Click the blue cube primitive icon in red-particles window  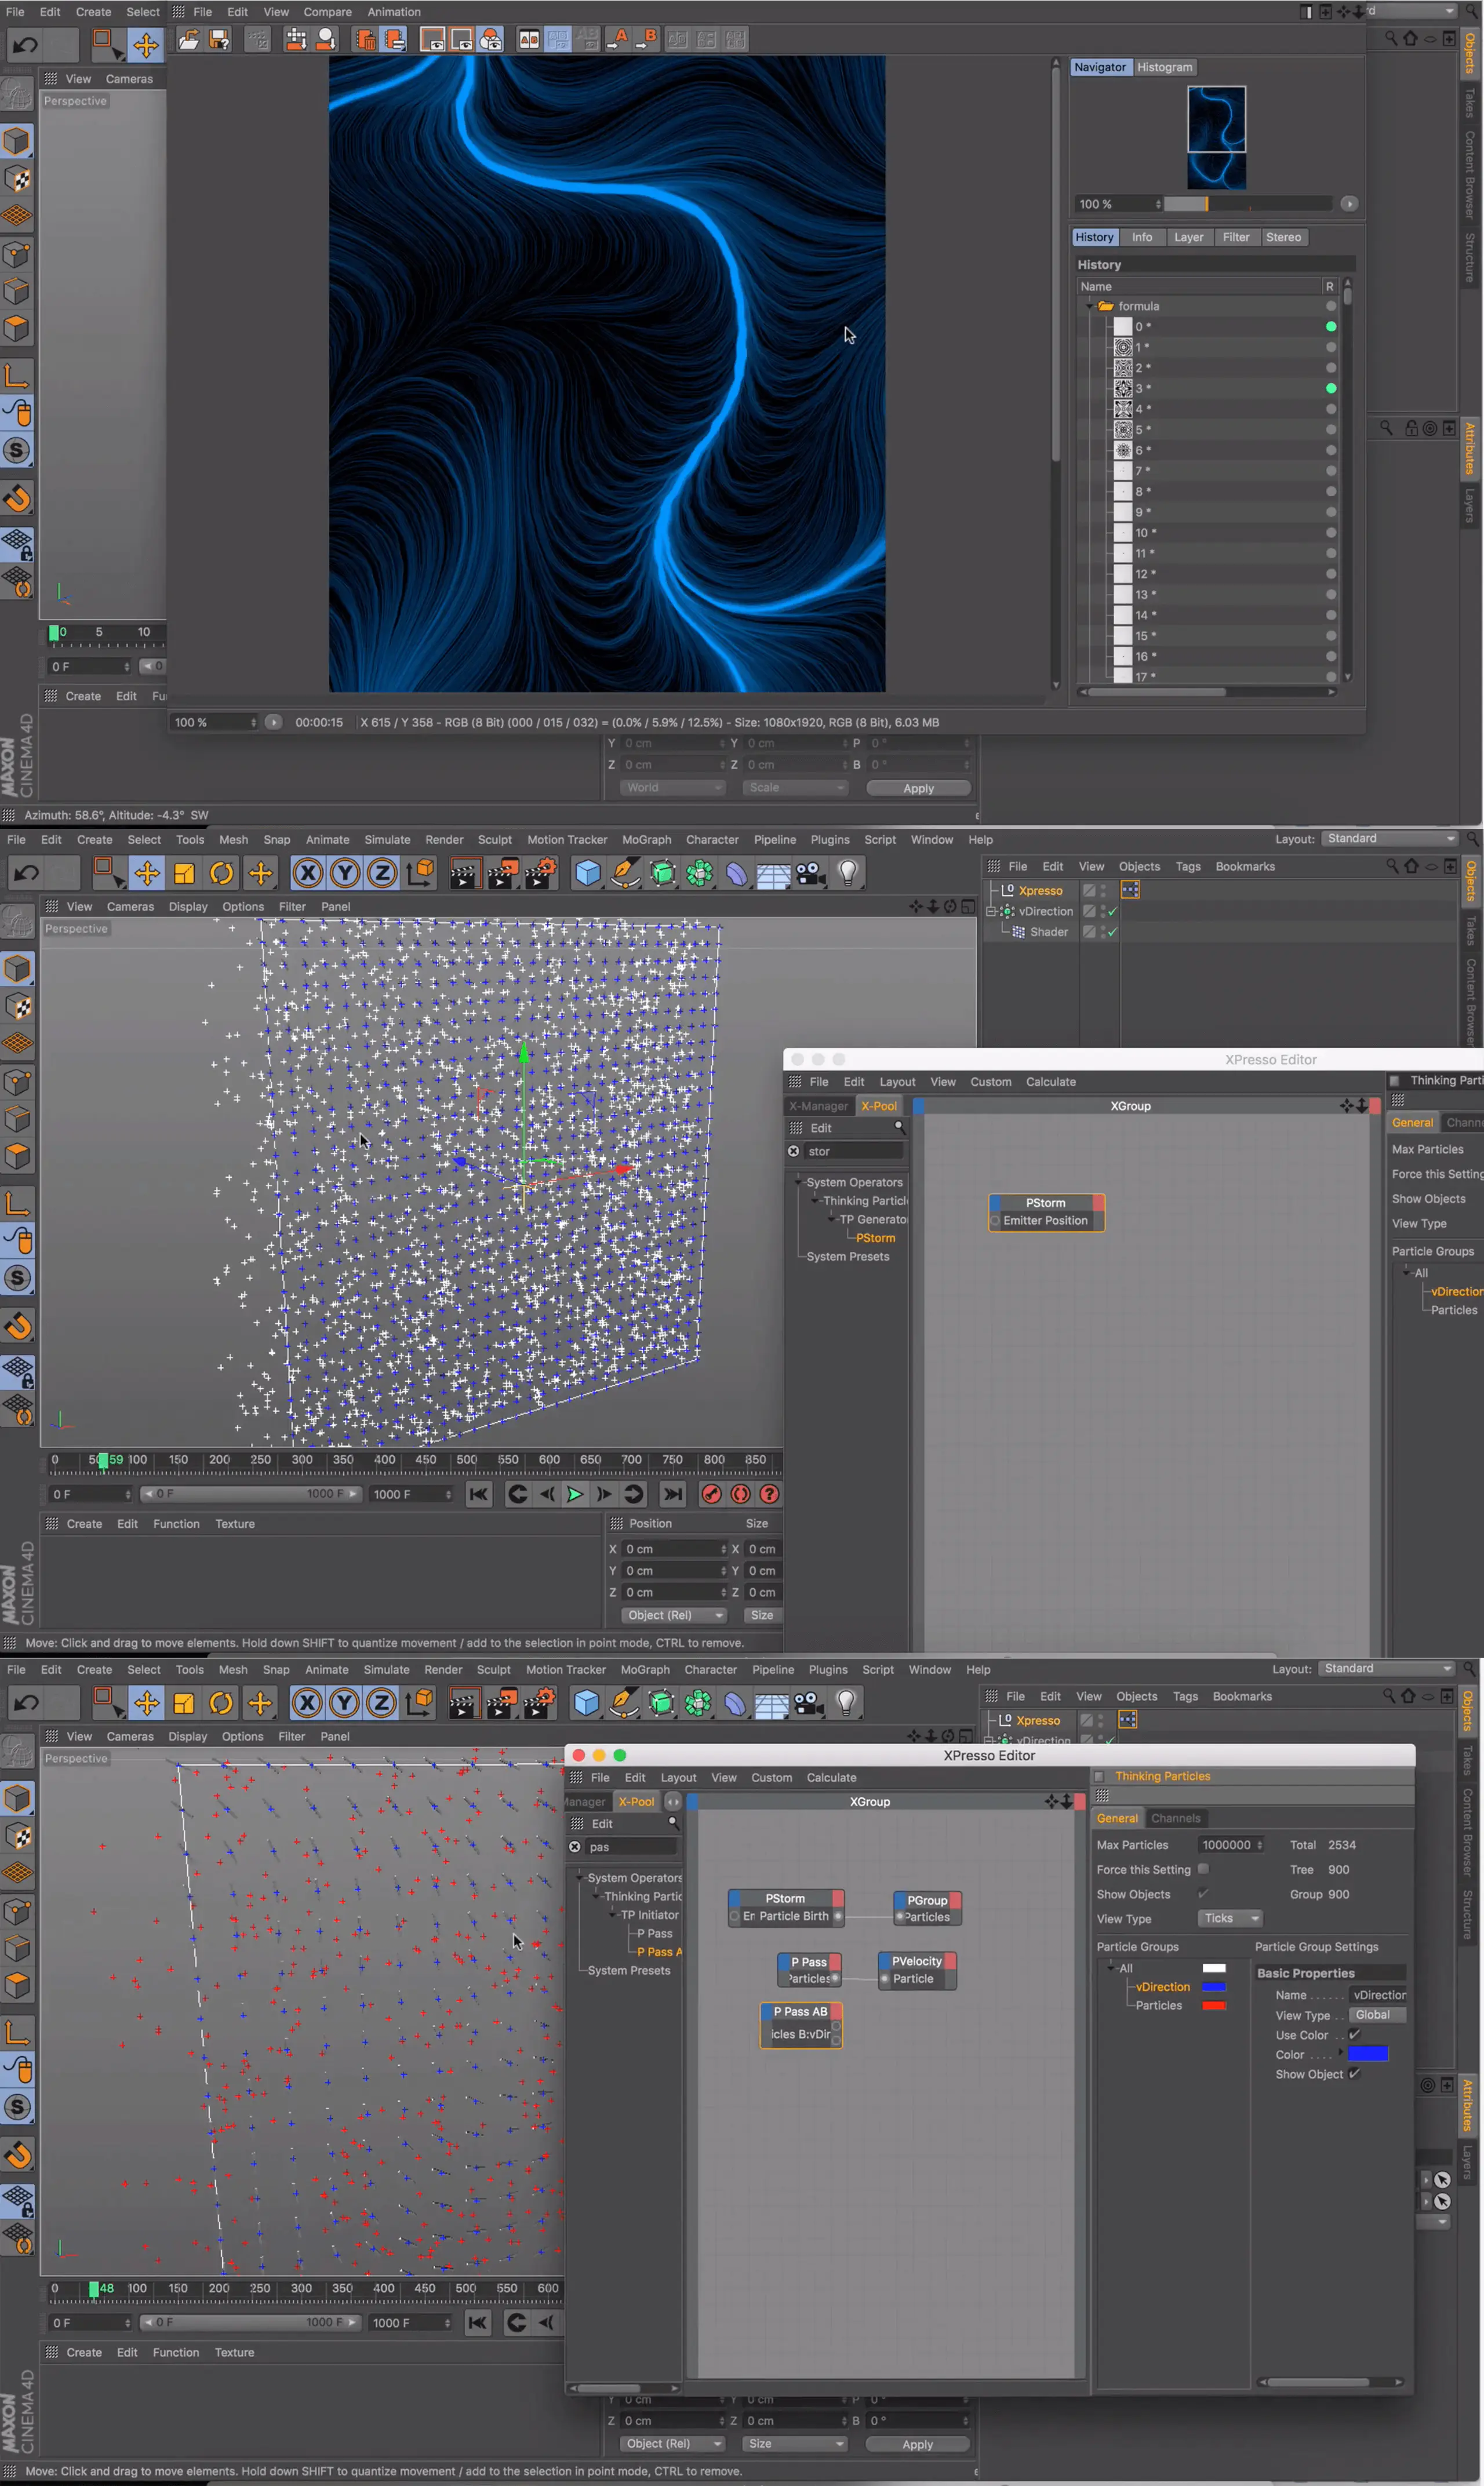(x=587, y=1704)
